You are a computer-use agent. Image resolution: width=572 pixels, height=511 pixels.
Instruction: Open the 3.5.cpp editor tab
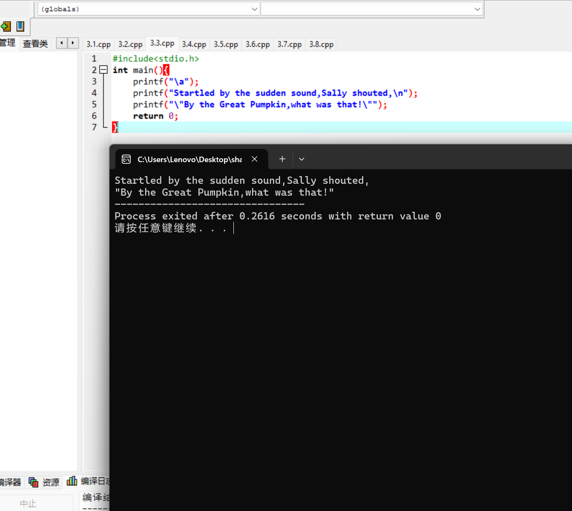[x=226, y=44]
